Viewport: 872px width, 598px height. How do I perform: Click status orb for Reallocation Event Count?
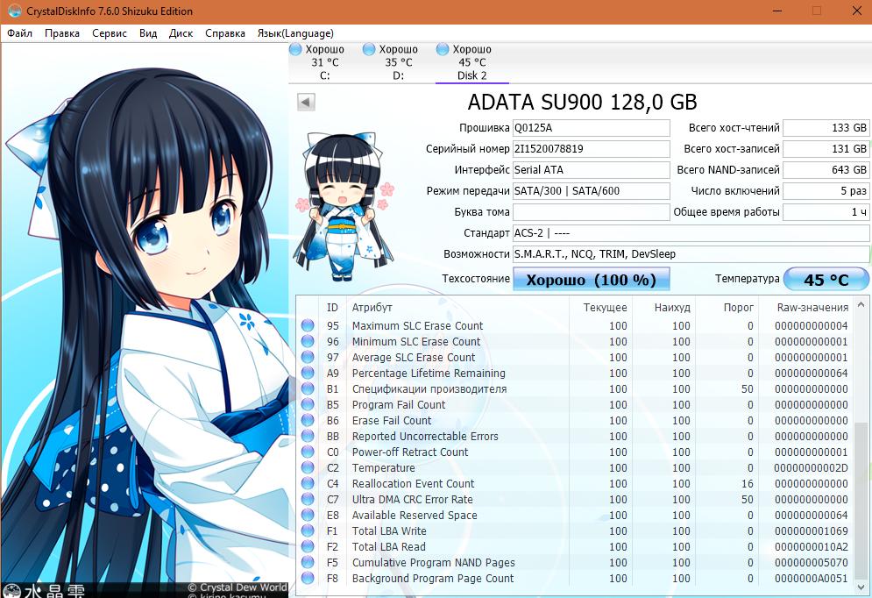pyautogui.click(x=308, y=483)
